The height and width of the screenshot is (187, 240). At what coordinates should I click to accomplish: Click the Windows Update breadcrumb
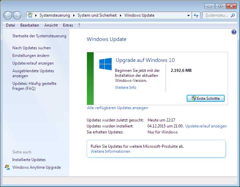(x=139, y=15)
